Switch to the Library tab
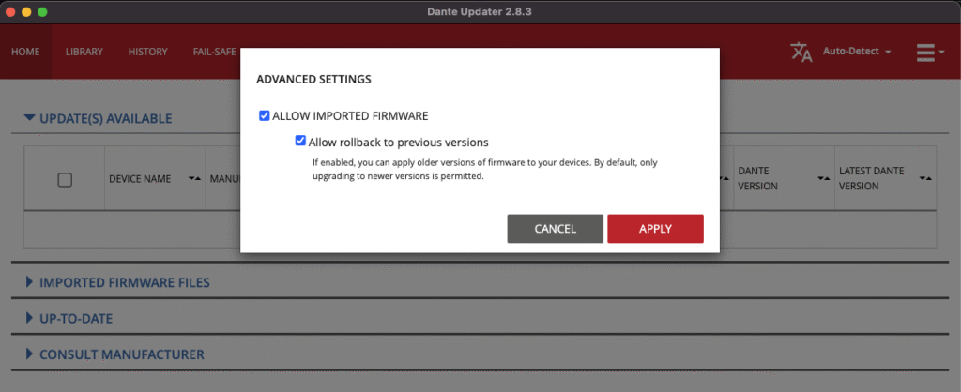Image resolution: width=961 pixels, height=392 pixels. point(84,52)
